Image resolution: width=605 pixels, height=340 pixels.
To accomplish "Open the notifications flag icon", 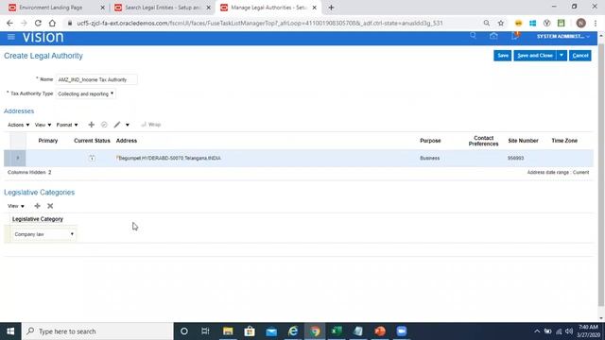I will (515, 36).
